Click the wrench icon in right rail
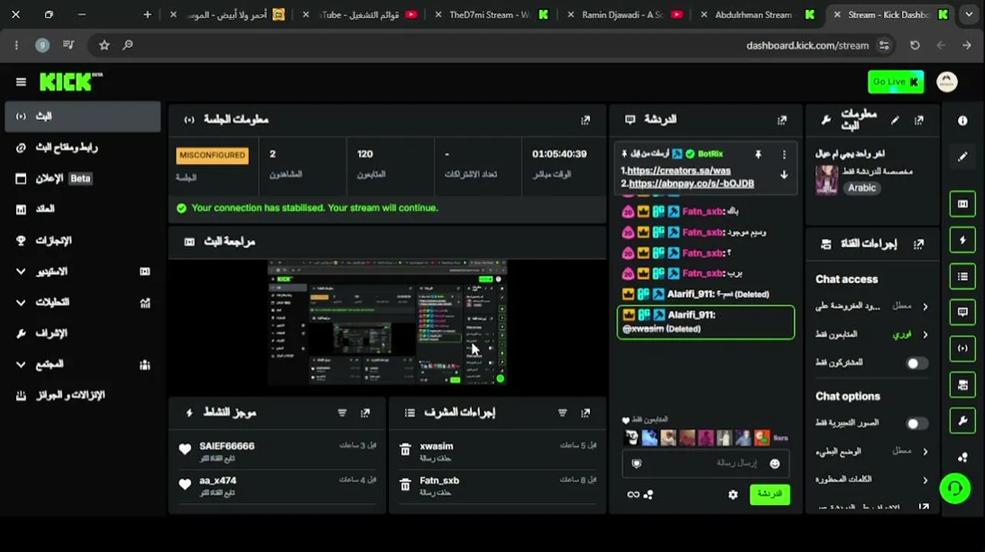Screen dimensions: 985x552 point(963,421)
